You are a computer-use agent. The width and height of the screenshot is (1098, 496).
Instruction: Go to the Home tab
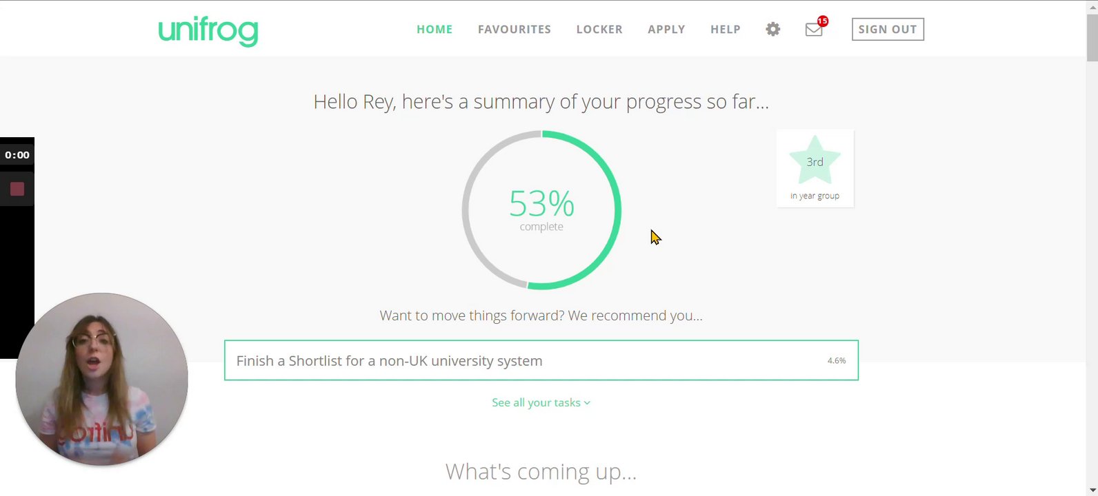coord(435,30)
